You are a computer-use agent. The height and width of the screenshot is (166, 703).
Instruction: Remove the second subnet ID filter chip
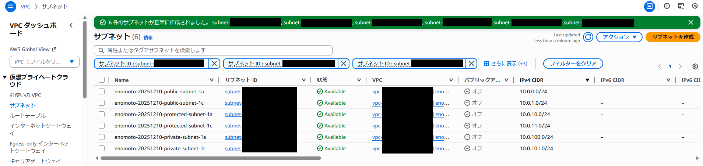[344, 64]
